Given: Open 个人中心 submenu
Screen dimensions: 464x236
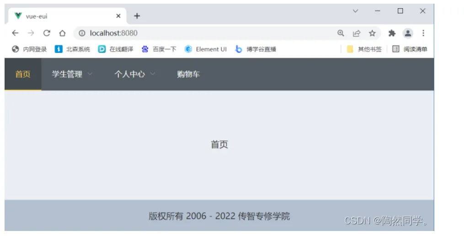Looking at the screenshot, I should tap(135, 74).
